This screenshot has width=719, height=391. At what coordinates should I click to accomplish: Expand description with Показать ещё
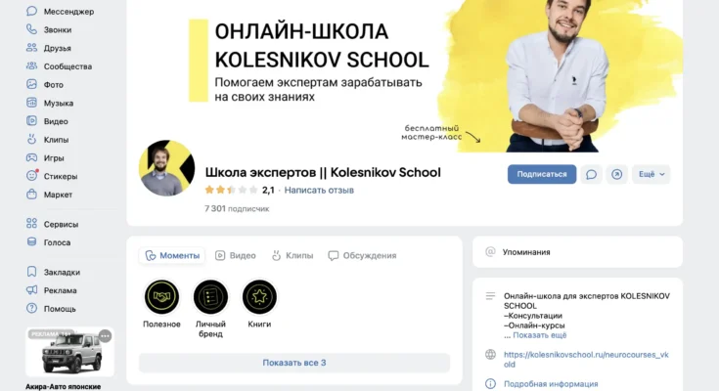[539, 335]
